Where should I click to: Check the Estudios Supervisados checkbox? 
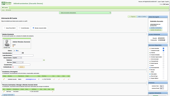(163, 57)
